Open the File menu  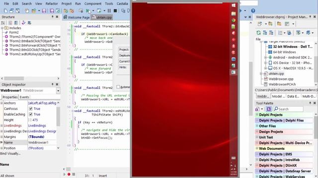6,3
